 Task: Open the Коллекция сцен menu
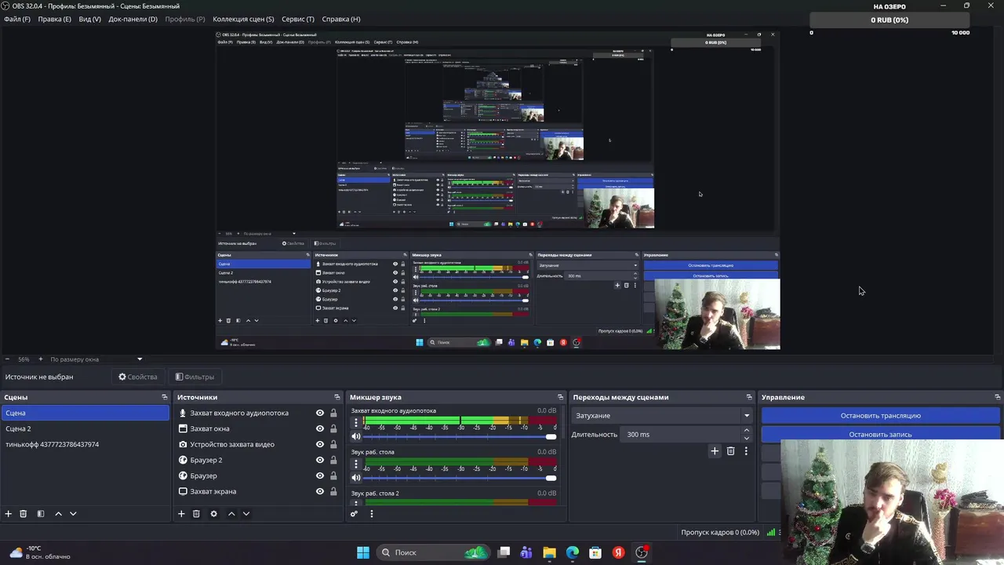pos(243,19)
